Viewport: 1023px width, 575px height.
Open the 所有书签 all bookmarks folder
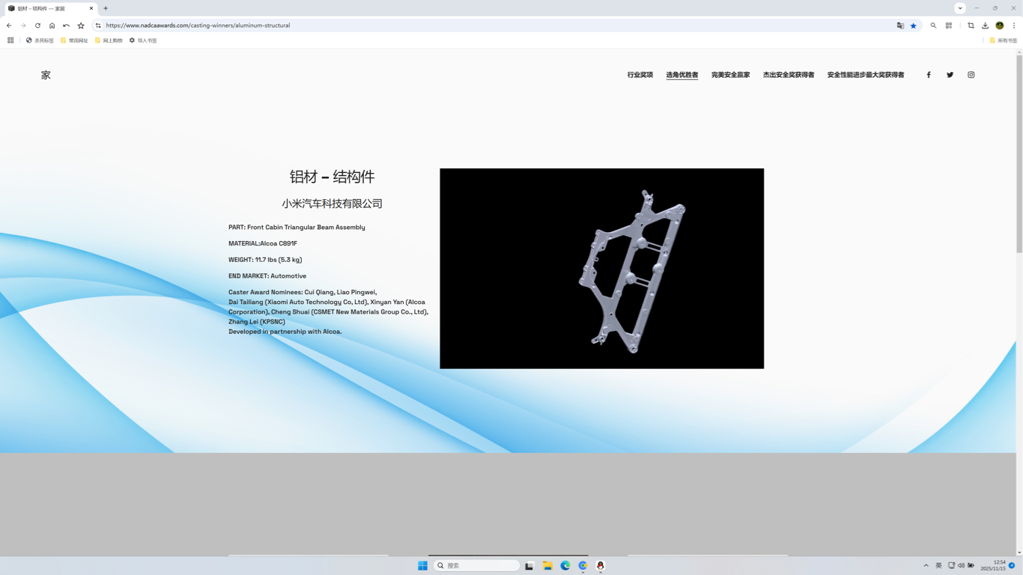(x=1004, y=40)
